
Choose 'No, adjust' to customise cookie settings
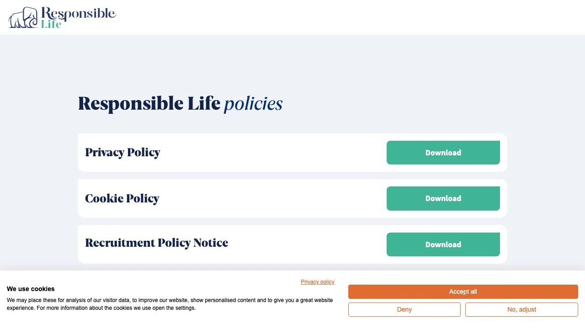pos(521,309)
